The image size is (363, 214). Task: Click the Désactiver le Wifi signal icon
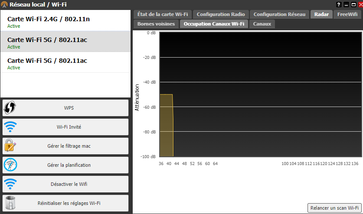coord(10,184)
